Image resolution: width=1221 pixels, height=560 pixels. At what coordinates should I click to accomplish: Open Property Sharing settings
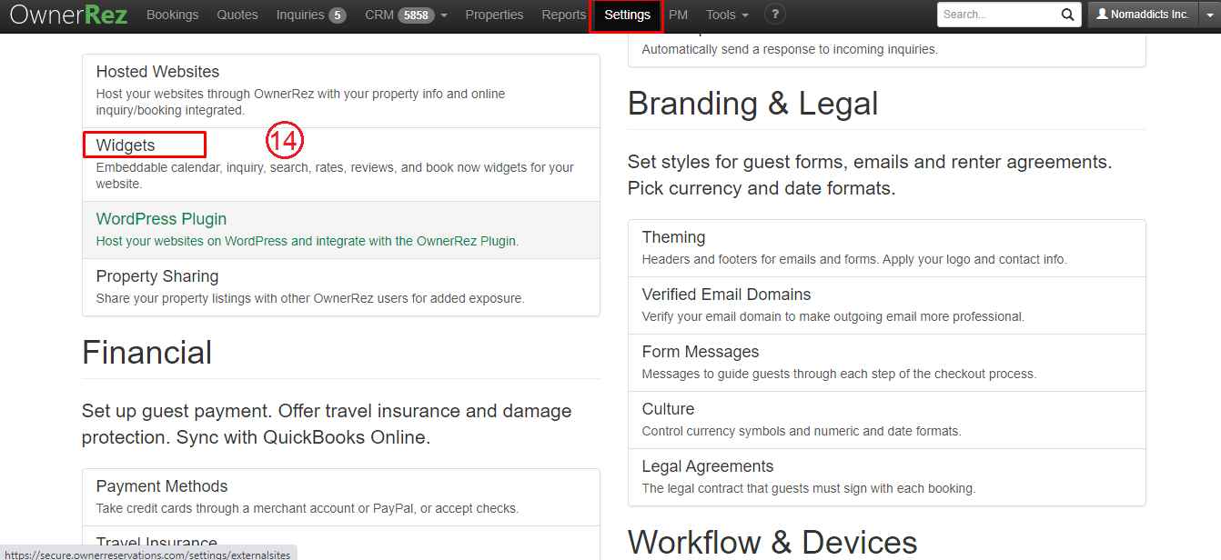pyautogui.click(x=341, y=287)
